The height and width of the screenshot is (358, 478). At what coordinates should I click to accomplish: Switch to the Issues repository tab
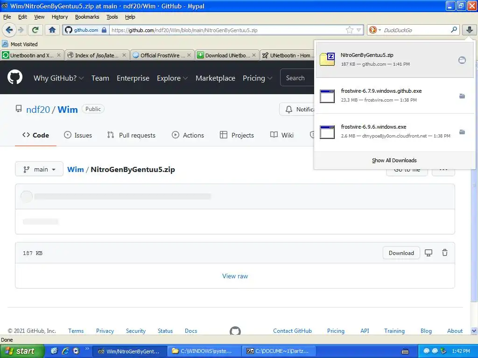click(78, 135)
